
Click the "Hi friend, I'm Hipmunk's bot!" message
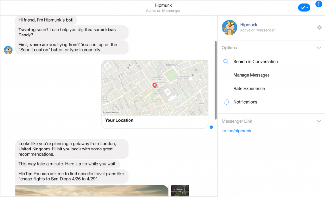click(46, 20)
